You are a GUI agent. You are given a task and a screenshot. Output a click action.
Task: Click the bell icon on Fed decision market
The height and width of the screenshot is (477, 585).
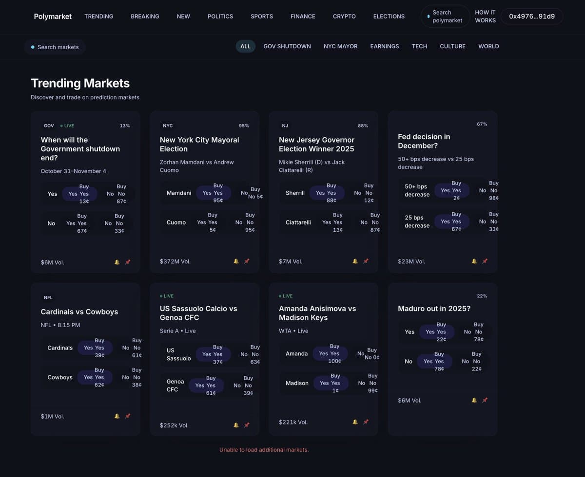click(474, 261)
